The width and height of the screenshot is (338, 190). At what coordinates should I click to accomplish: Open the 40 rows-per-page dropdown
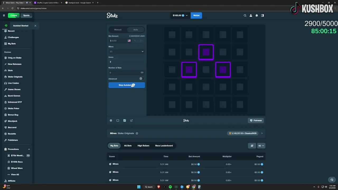261,146
